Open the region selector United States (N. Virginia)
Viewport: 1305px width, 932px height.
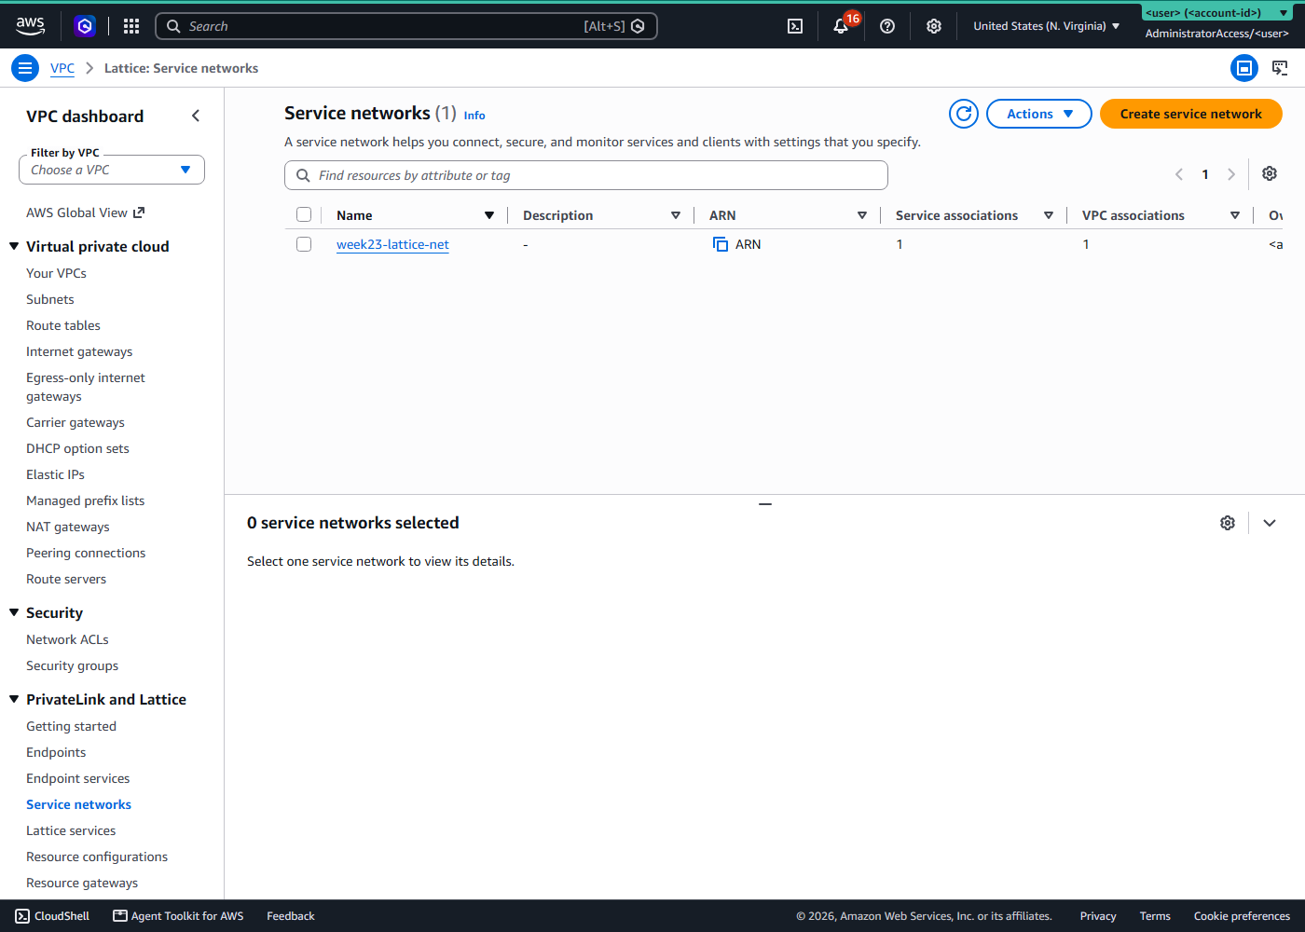click(x=1047, y=26)
